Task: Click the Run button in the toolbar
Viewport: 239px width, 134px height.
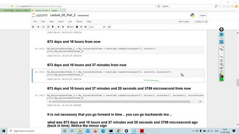Action: [x=71, y=27]
